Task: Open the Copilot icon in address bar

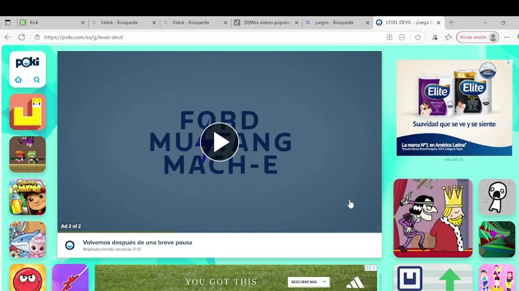Action: (402, 37)
